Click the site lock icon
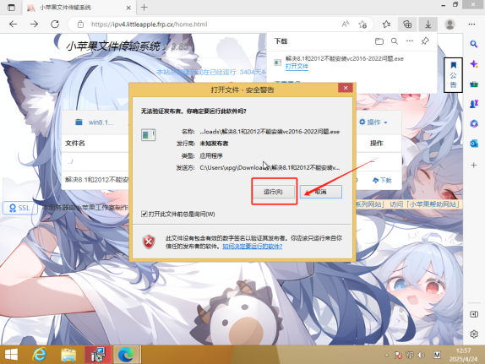Image resolution: width=485 pixels, height=364 pixels. coord(80,24)
